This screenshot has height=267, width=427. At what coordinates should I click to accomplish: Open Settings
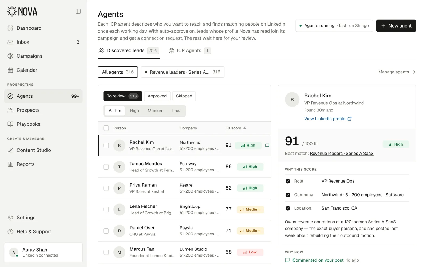(43, 218)
